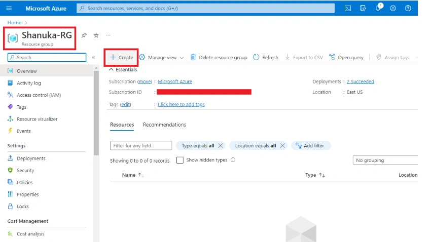Click Open query in the toolbar
The image size is (431, 242).
(x=346, y=57)
